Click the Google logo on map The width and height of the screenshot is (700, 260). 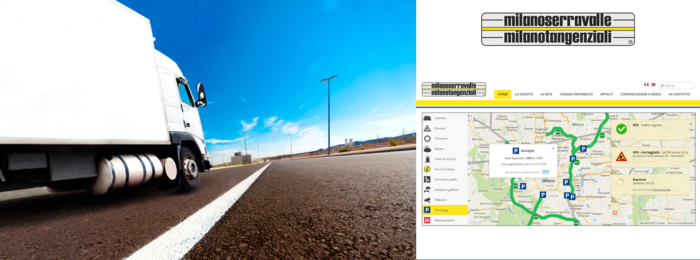476,222
